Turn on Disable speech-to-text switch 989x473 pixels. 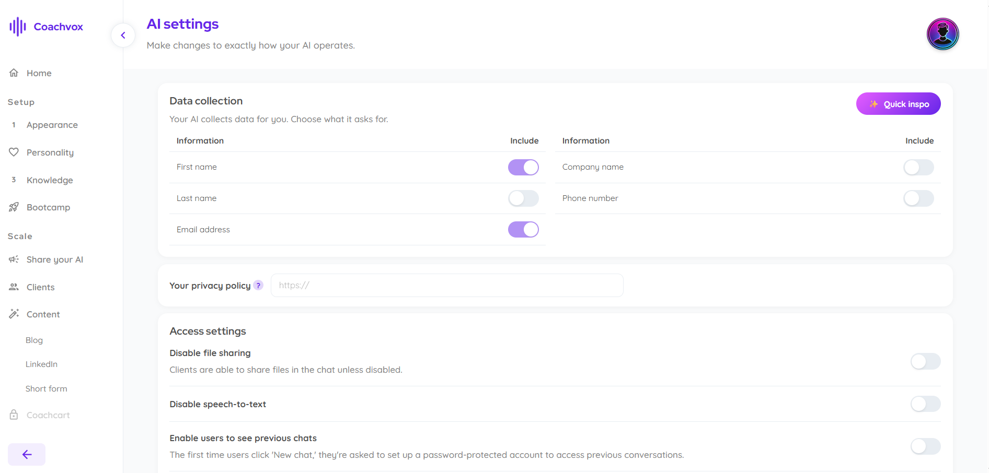click(925, 404)
